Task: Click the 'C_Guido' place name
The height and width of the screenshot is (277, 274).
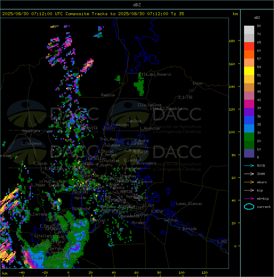Action: [40, 164]
